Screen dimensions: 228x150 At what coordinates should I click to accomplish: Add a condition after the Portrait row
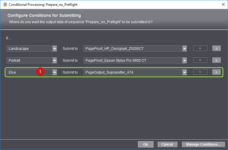point(200,60)
